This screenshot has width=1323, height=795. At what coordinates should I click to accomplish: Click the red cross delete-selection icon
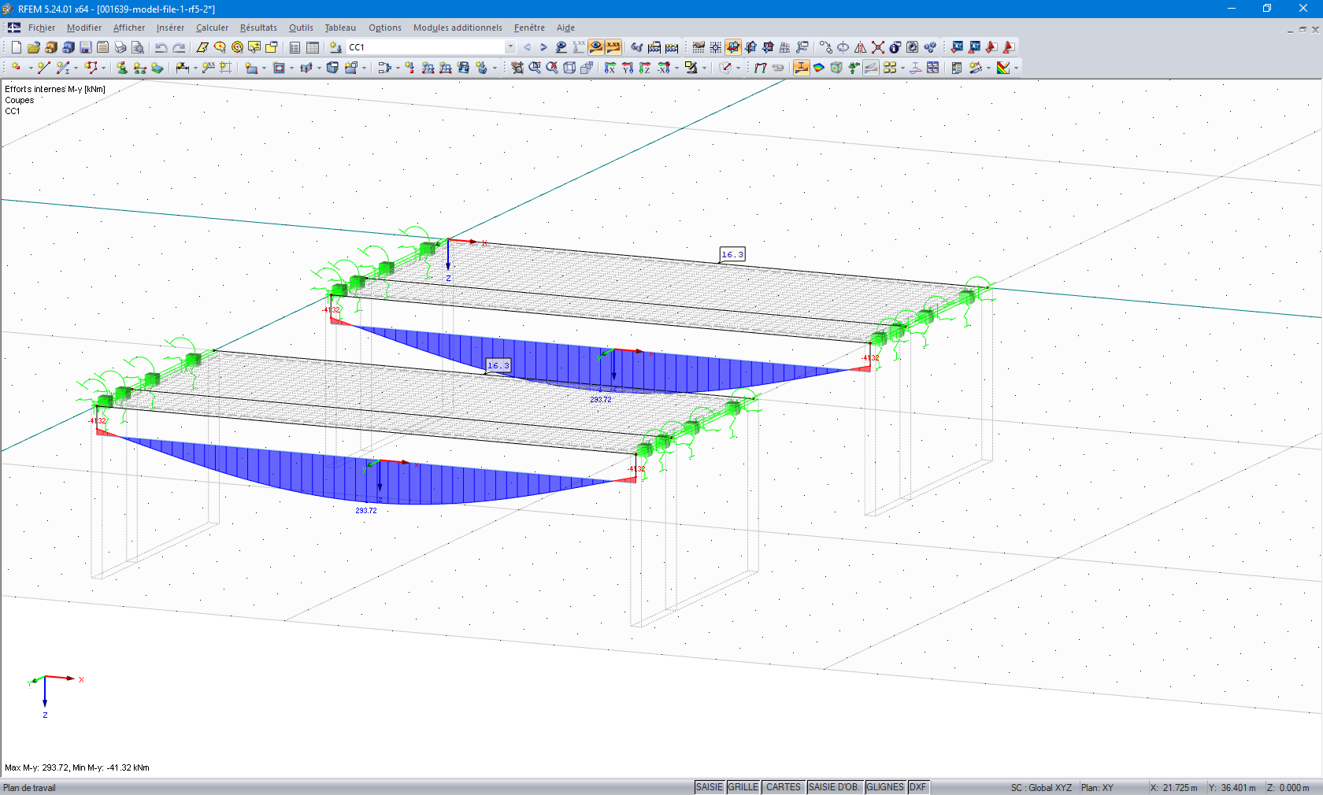[x=878, y=47]
